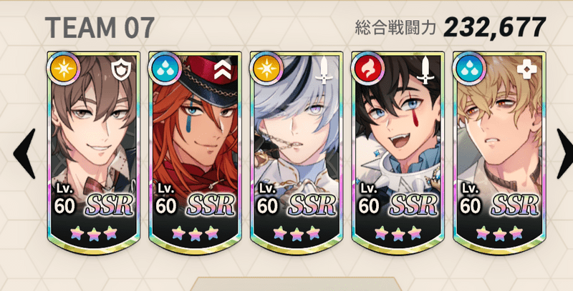The image size is (573, 291).
Task: Click light element icon on brown-haired character card
Action: 64,69
